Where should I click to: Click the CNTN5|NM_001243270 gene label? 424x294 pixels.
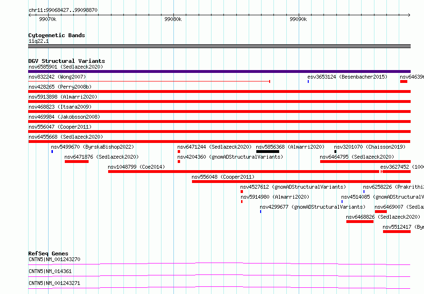tap(54, 259)
